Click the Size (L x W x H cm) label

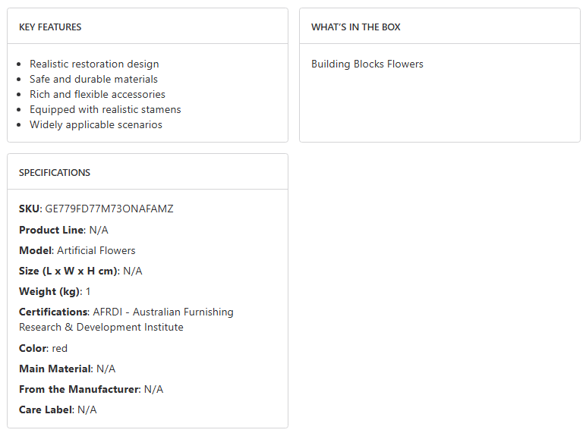68,271
